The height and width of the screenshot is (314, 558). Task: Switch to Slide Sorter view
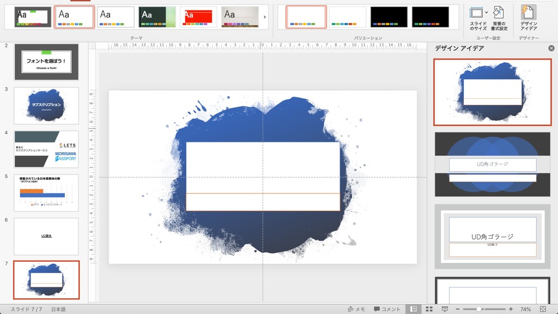pos(429,309)
